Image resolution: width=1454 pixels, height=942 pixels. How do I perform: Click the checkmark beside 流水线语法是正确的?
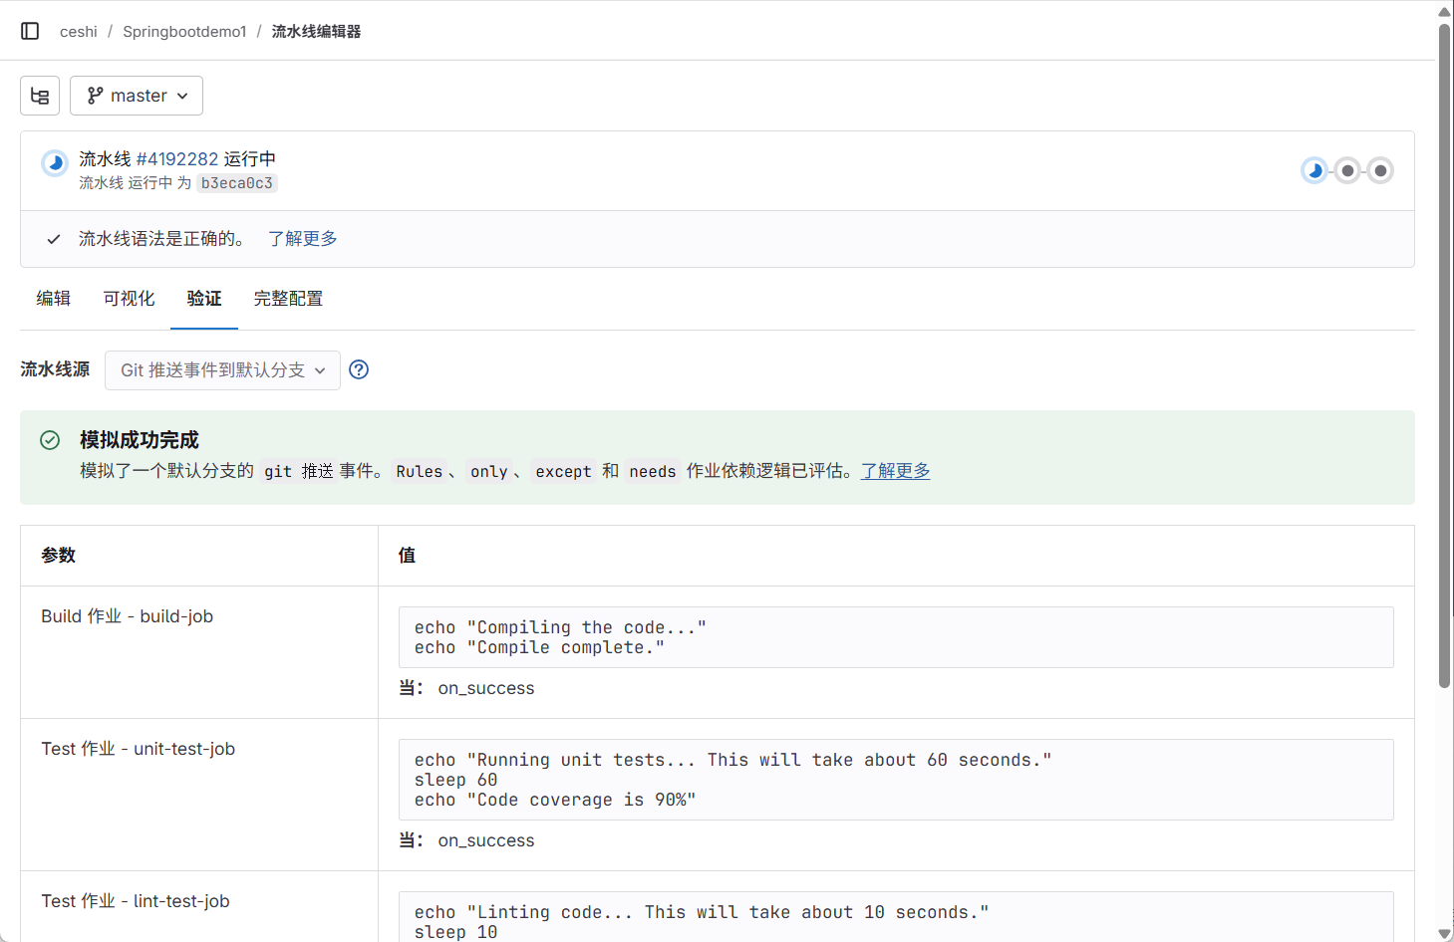tap(53, 239)
